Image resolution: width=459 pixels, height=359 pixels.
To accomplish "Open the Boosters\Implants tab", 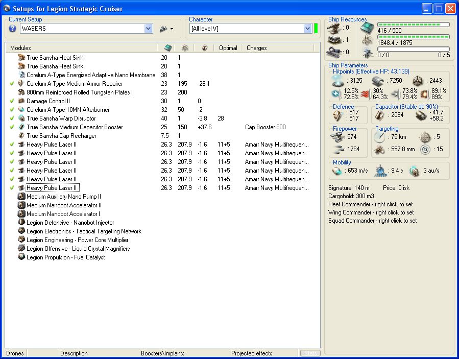I will click(x=162, y=353).
